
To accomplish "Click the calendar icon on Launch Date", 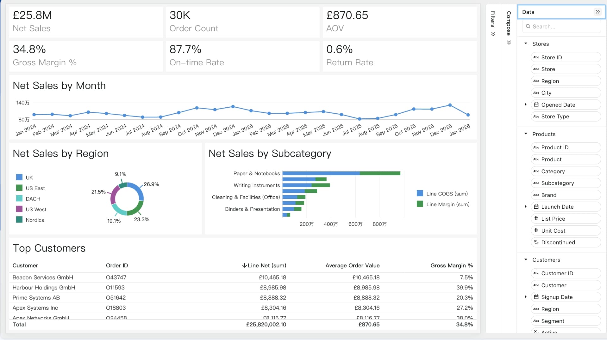I will [x=536, y=206].
